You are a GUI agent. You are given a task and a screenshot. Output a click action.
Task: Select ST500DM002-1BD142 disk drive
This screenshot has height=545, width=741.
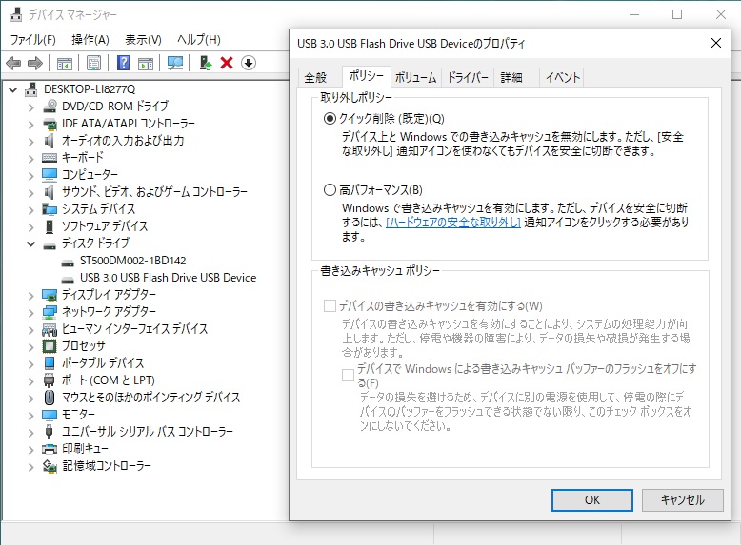point(132,261)
